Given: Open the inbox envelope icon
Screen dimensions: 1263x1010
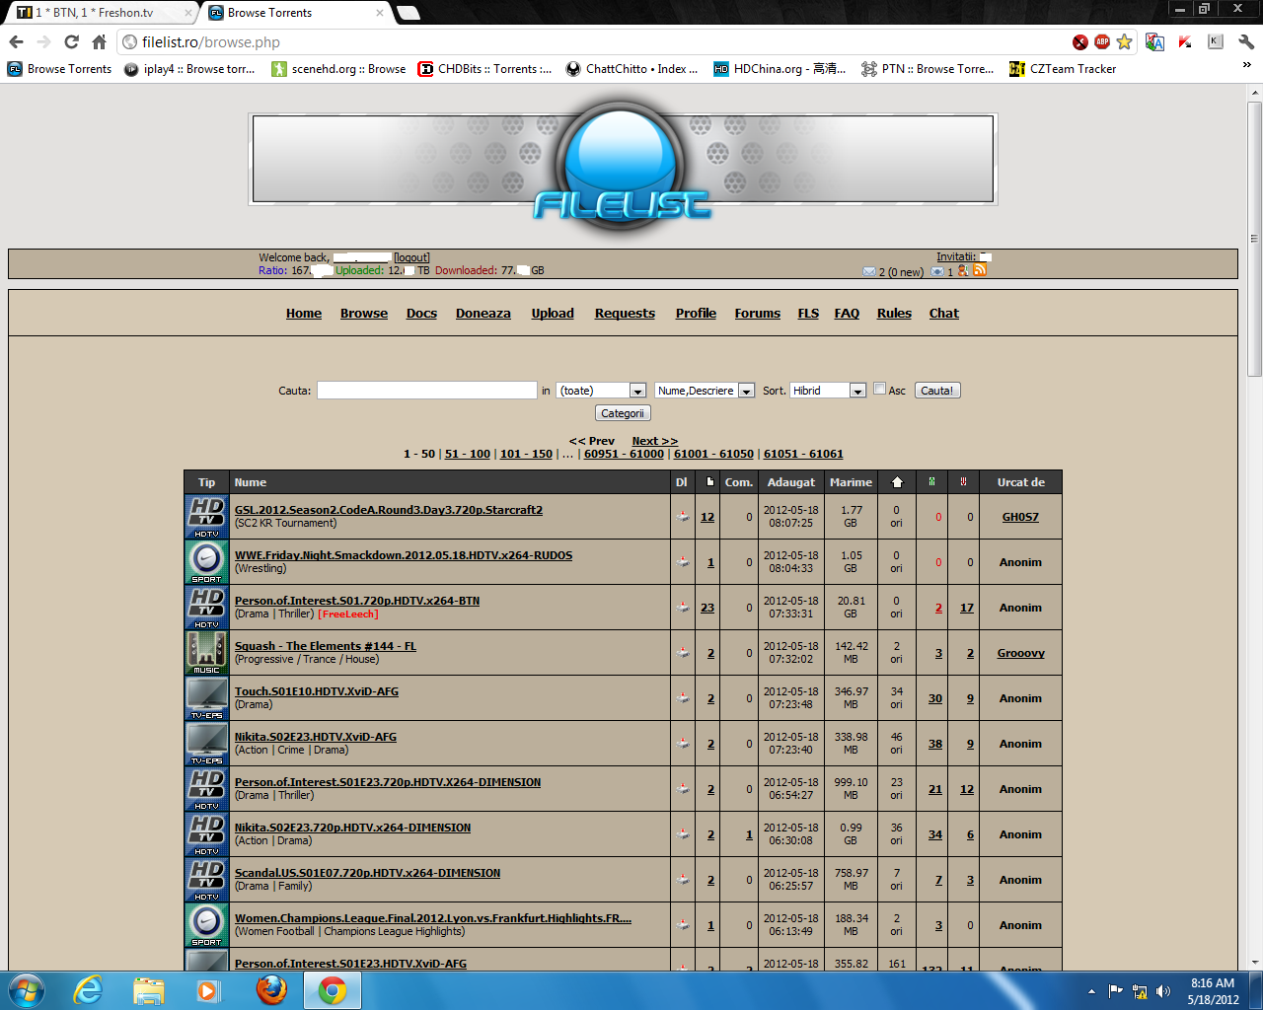Looking at the screenshot, I should click(869, 271).
